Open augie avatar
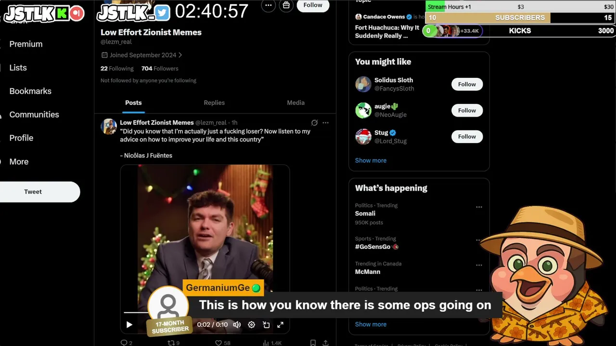Screen dimensions: 616x346 point(363,110)
